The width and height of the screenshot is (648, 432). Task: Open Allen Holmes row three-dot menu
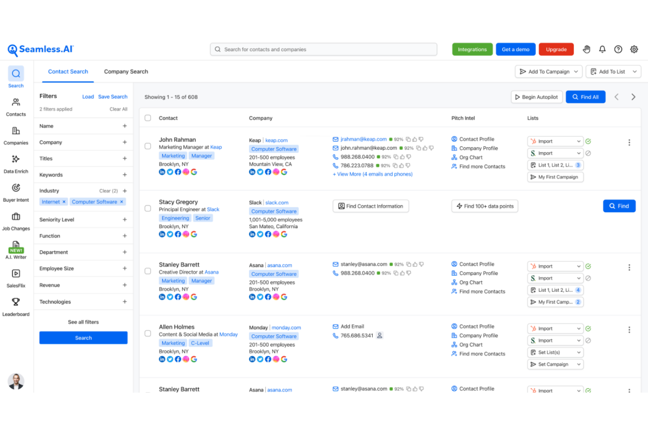click(629, 330)
